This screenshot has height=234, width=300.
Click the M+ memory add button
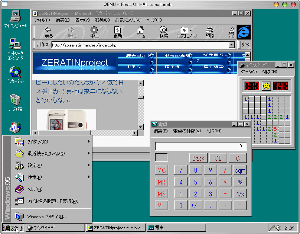coord(162,205)
